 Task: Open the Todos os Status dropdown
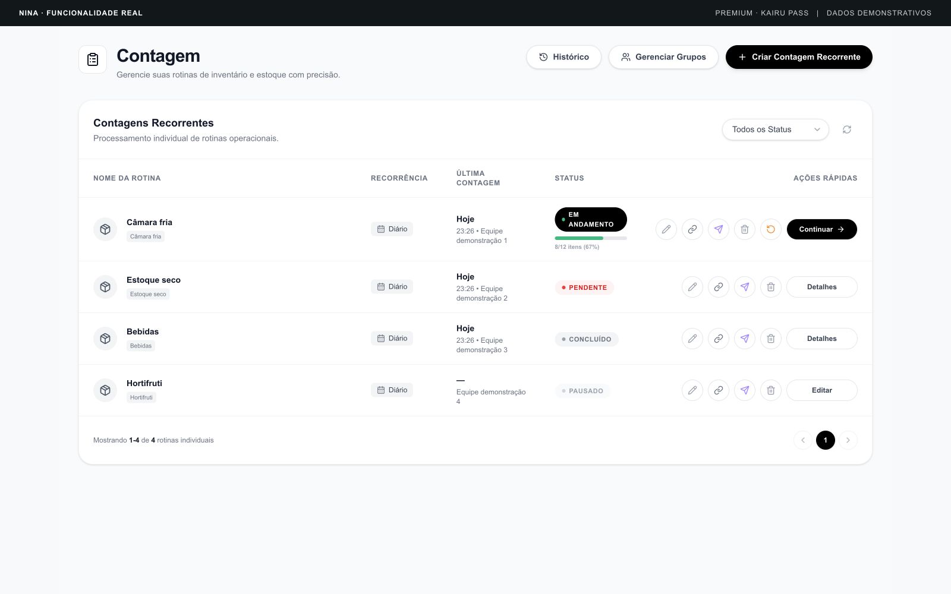pyautogui.click(x=776, y=129)
